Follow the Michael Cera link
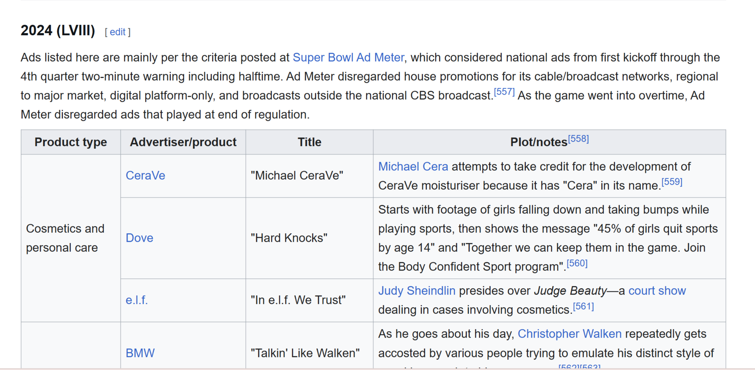The image size is (755, 370). (x=413, y=167)
